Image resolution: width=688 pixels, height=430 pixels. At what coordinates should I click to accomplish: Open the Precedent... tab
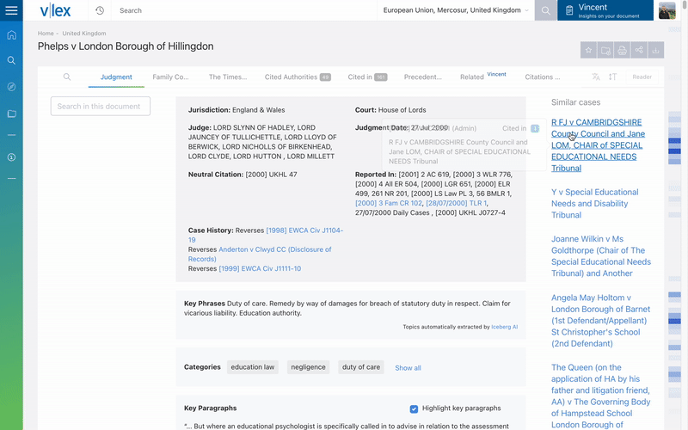pos(423,77)
